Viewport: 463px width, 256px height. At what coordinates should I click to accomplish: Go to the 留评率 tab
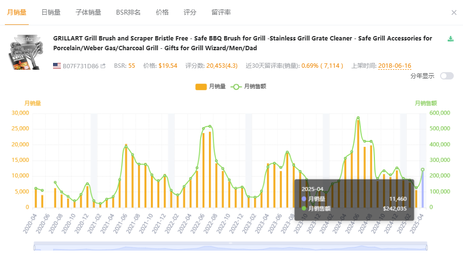[x=221, y=12]
